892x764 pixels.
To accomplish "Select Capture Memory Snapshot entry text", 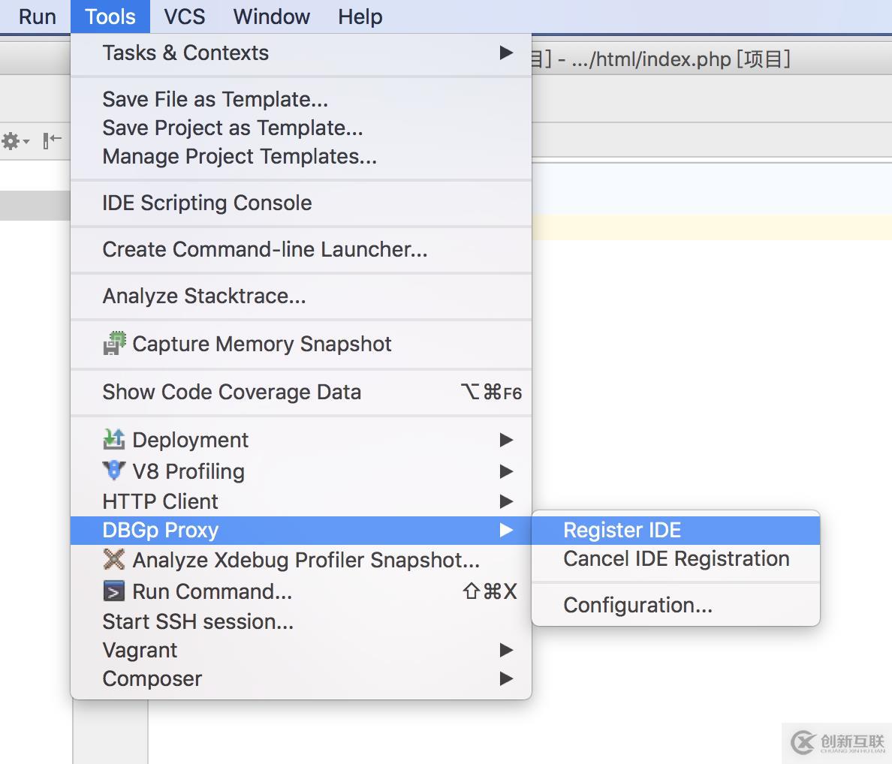I will (x=262, y=344).
